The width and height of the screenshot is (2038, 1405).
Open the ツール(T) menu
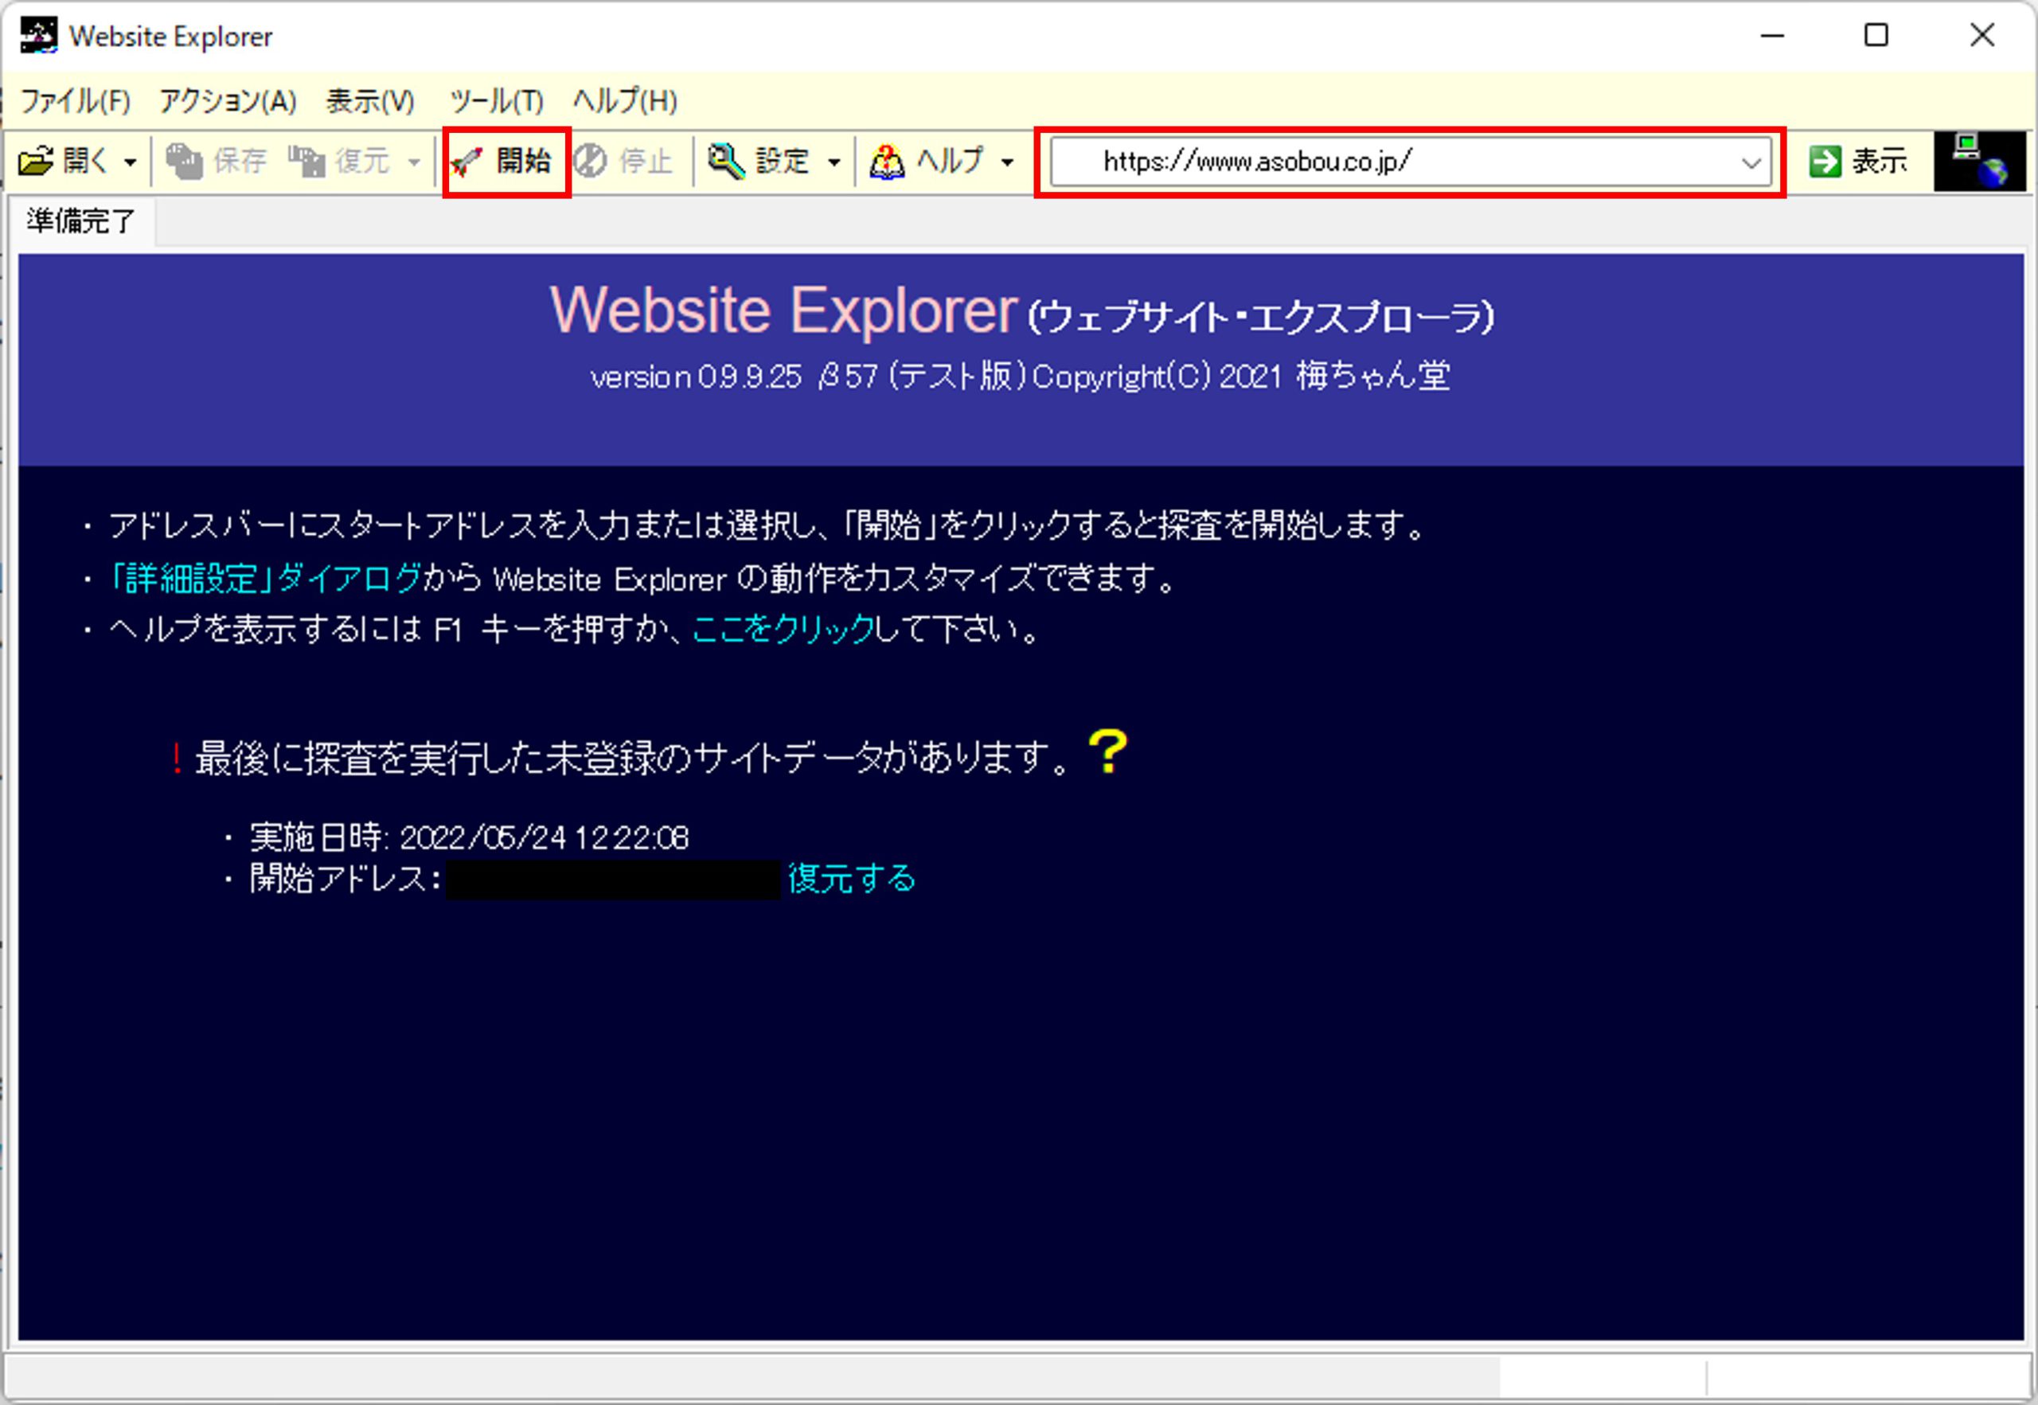tap(497, 101)
